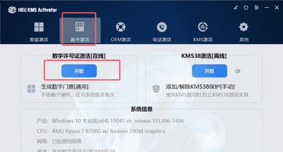The image size is (283, 152).
Task: Click the pencil edit icon in title bar
Action: point(236,8)
